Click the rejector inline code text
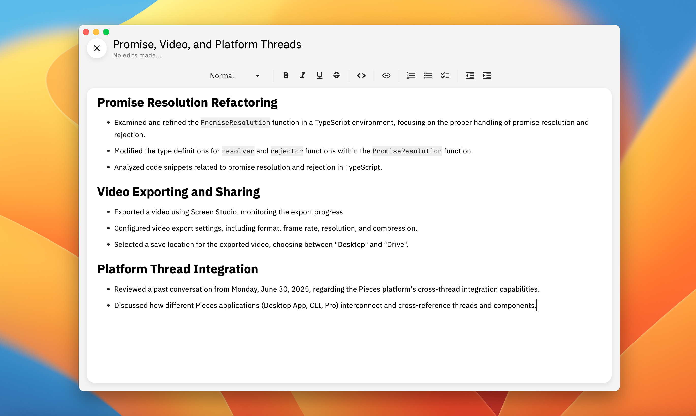The width and height of the screenshot is (696, 416). (287, 151)
